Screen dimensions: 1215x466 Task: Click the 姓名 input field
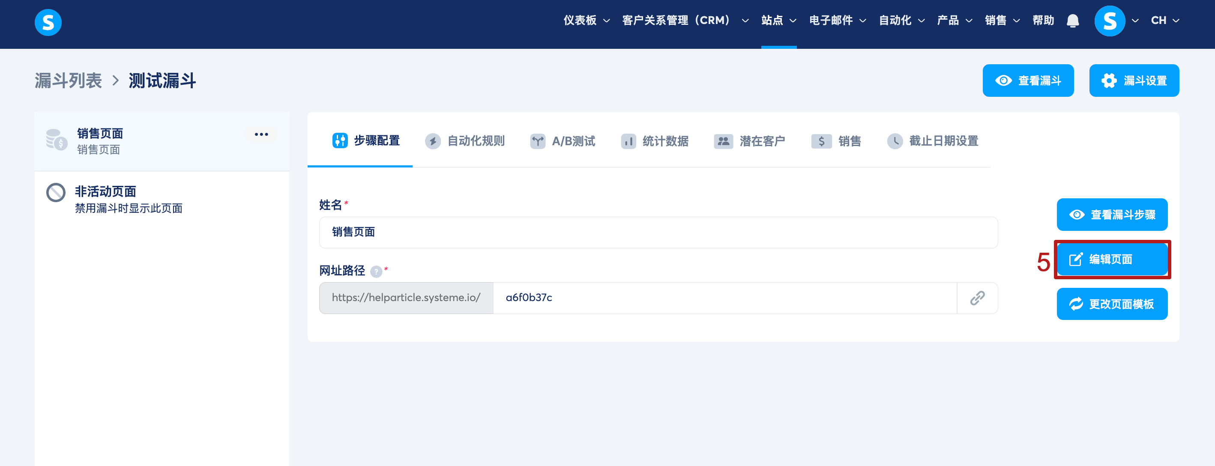tap(658, 233)
